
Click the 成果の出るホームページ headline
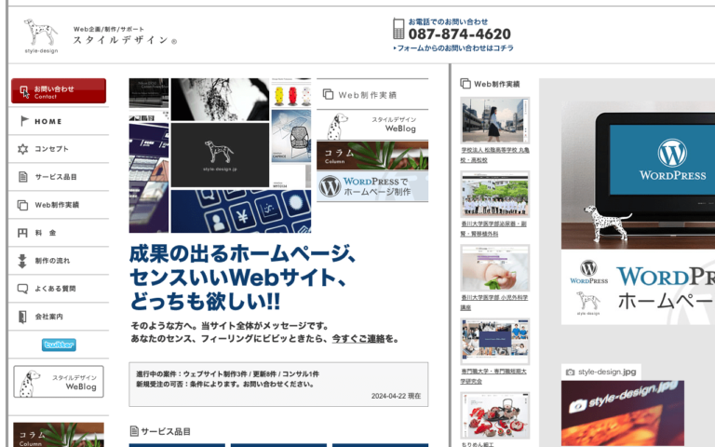pos(243,278)
